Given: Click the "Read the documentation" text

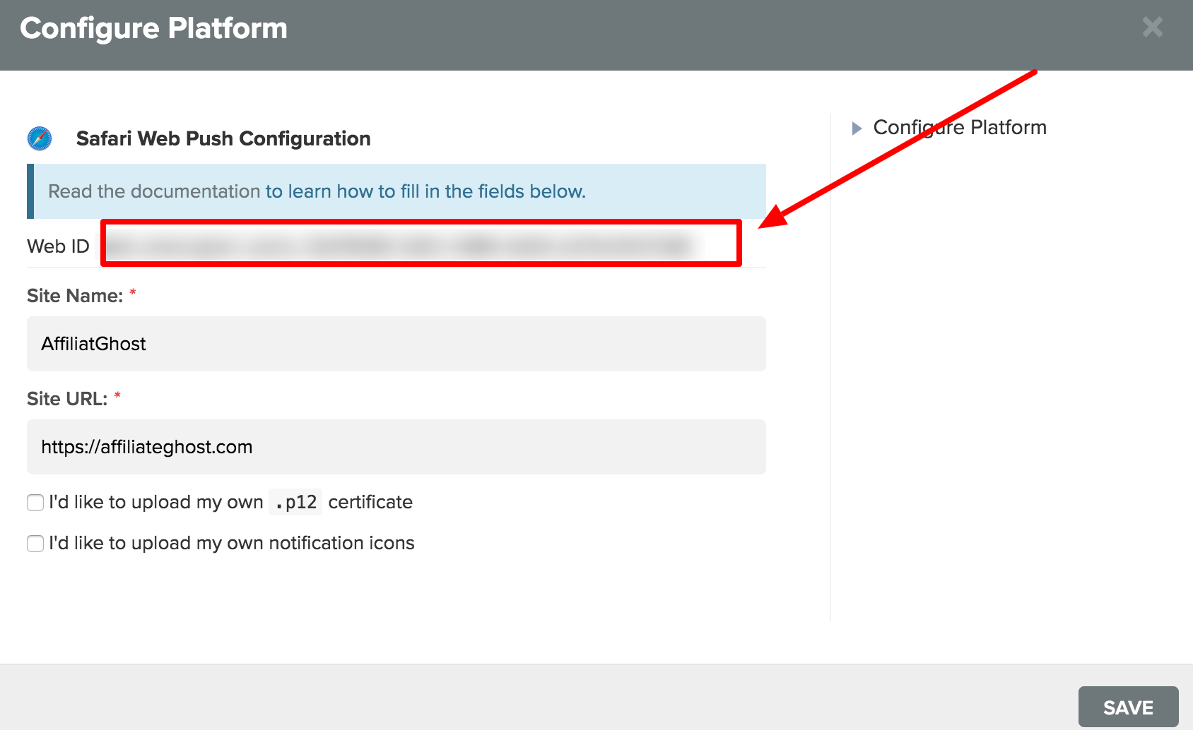Looking at the screenshot, I should (x=154, y=191).
